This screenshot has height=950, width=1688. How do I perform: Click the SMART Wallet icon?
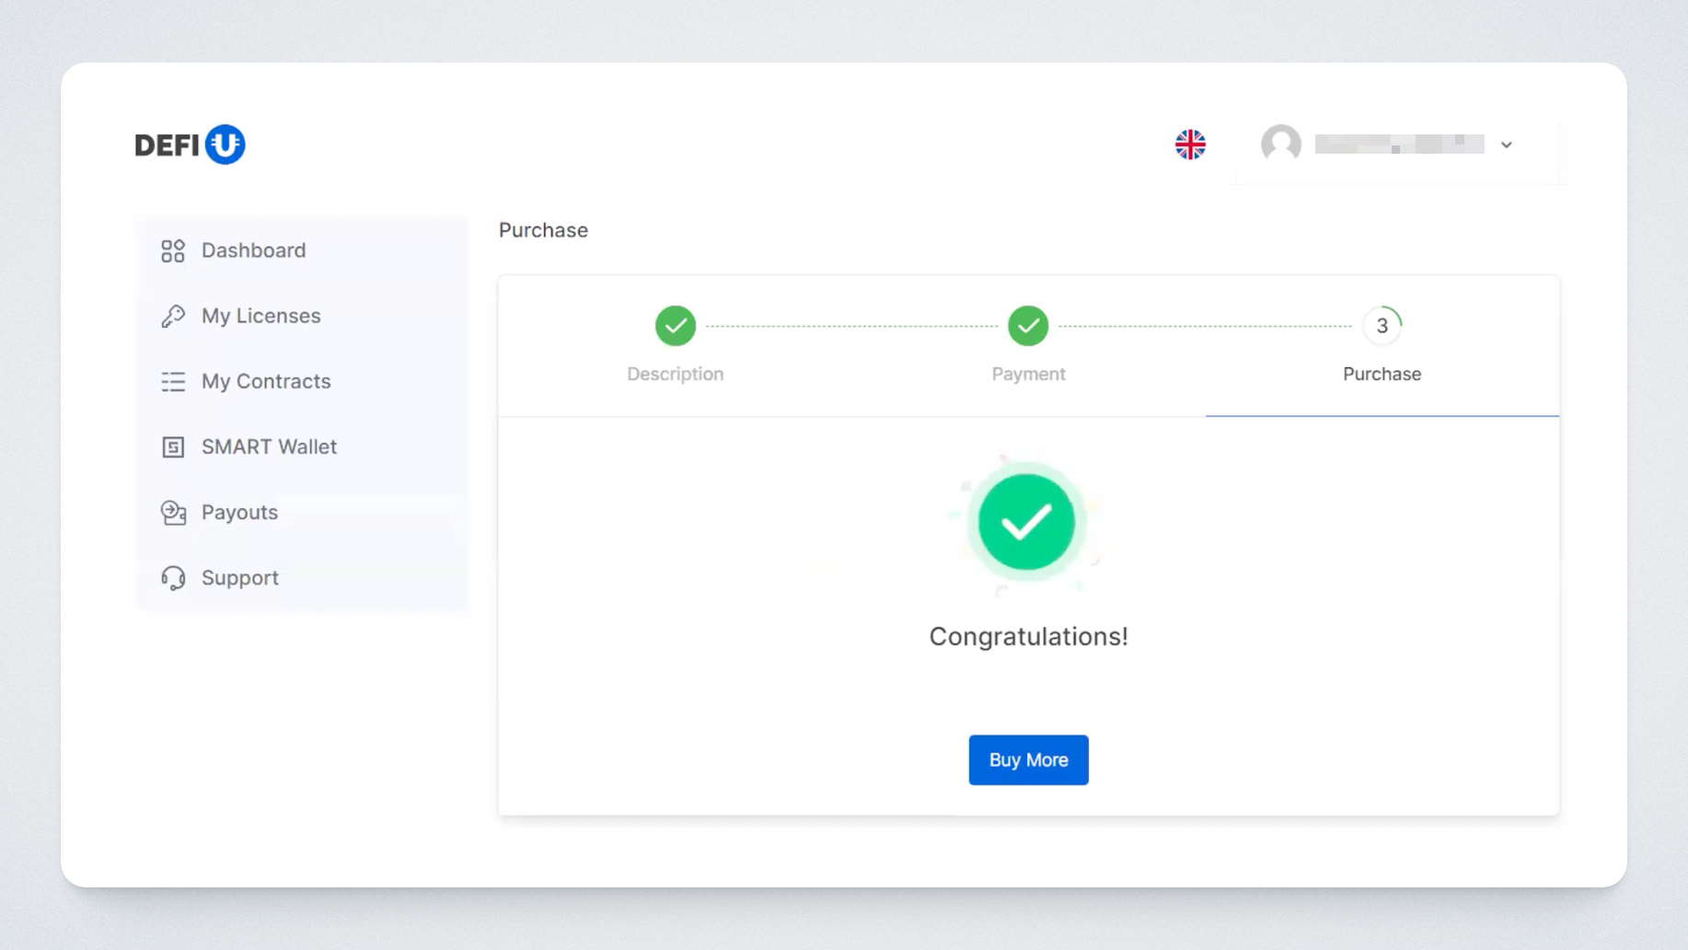click(x=173, y=447)
